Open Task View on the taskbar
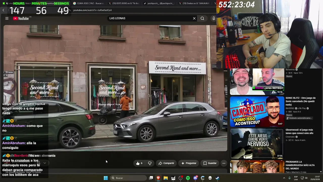This screenshot has width=323, height=182. click(x=151, y=178)
